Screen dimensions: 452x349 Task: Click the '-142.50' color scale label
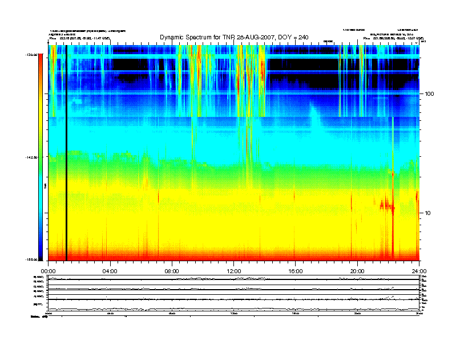[x=31, y=157]
